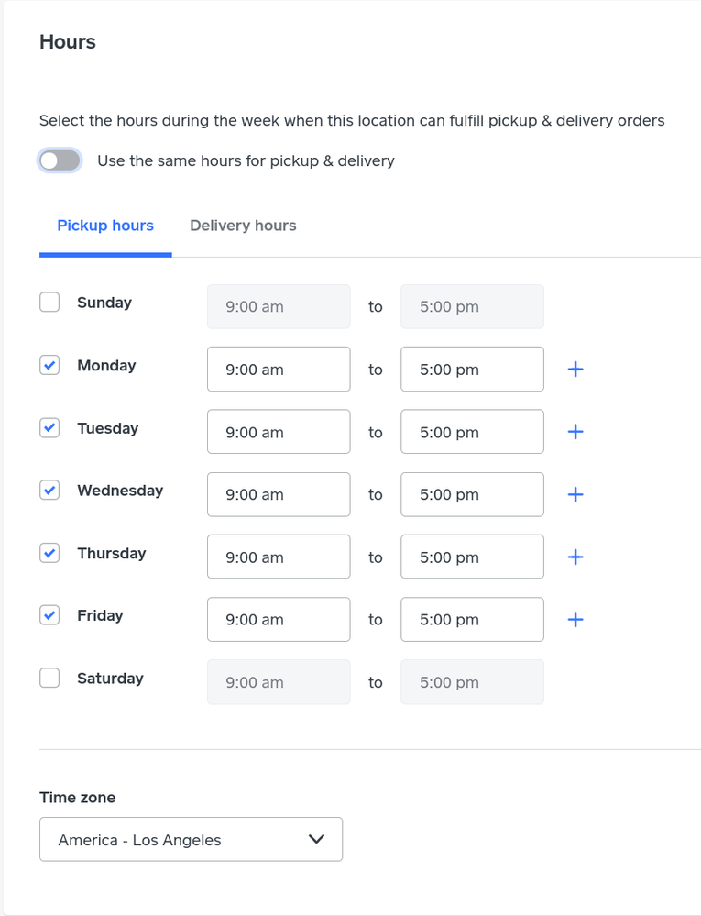Switch to the Delivery hours tab
The image size is (701, 916).
243,226
